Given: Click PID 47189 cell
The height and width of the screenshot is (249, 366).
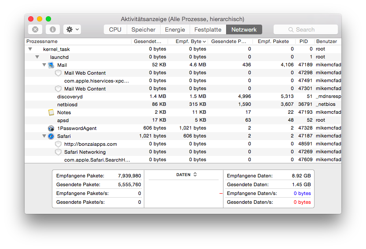Looking at the screenshot, I should click(x=305, y=65).
